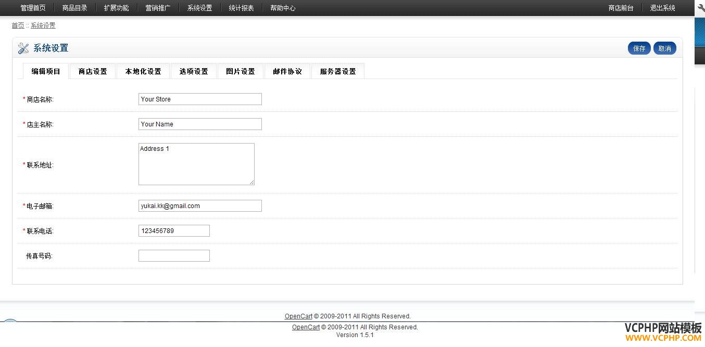Click the 联系地址 label text
This screenshot has width=705, height=347.
point(40,165)
